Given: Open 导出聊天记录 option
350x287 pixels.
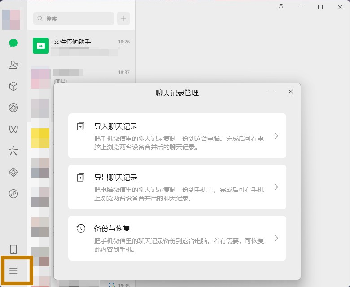Looking at the screenshot, I should coord(177,187).
